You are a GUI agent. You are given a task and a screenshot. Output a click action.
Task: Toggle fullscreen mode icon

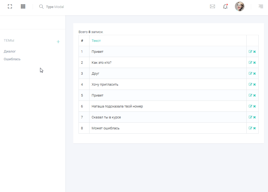pos(10,7)
